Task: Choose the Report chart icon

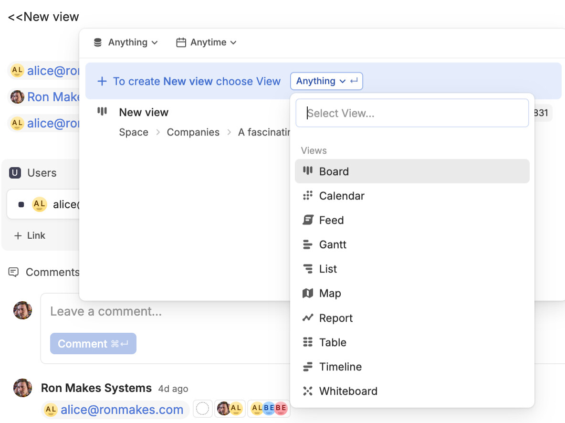Action: 308,318
